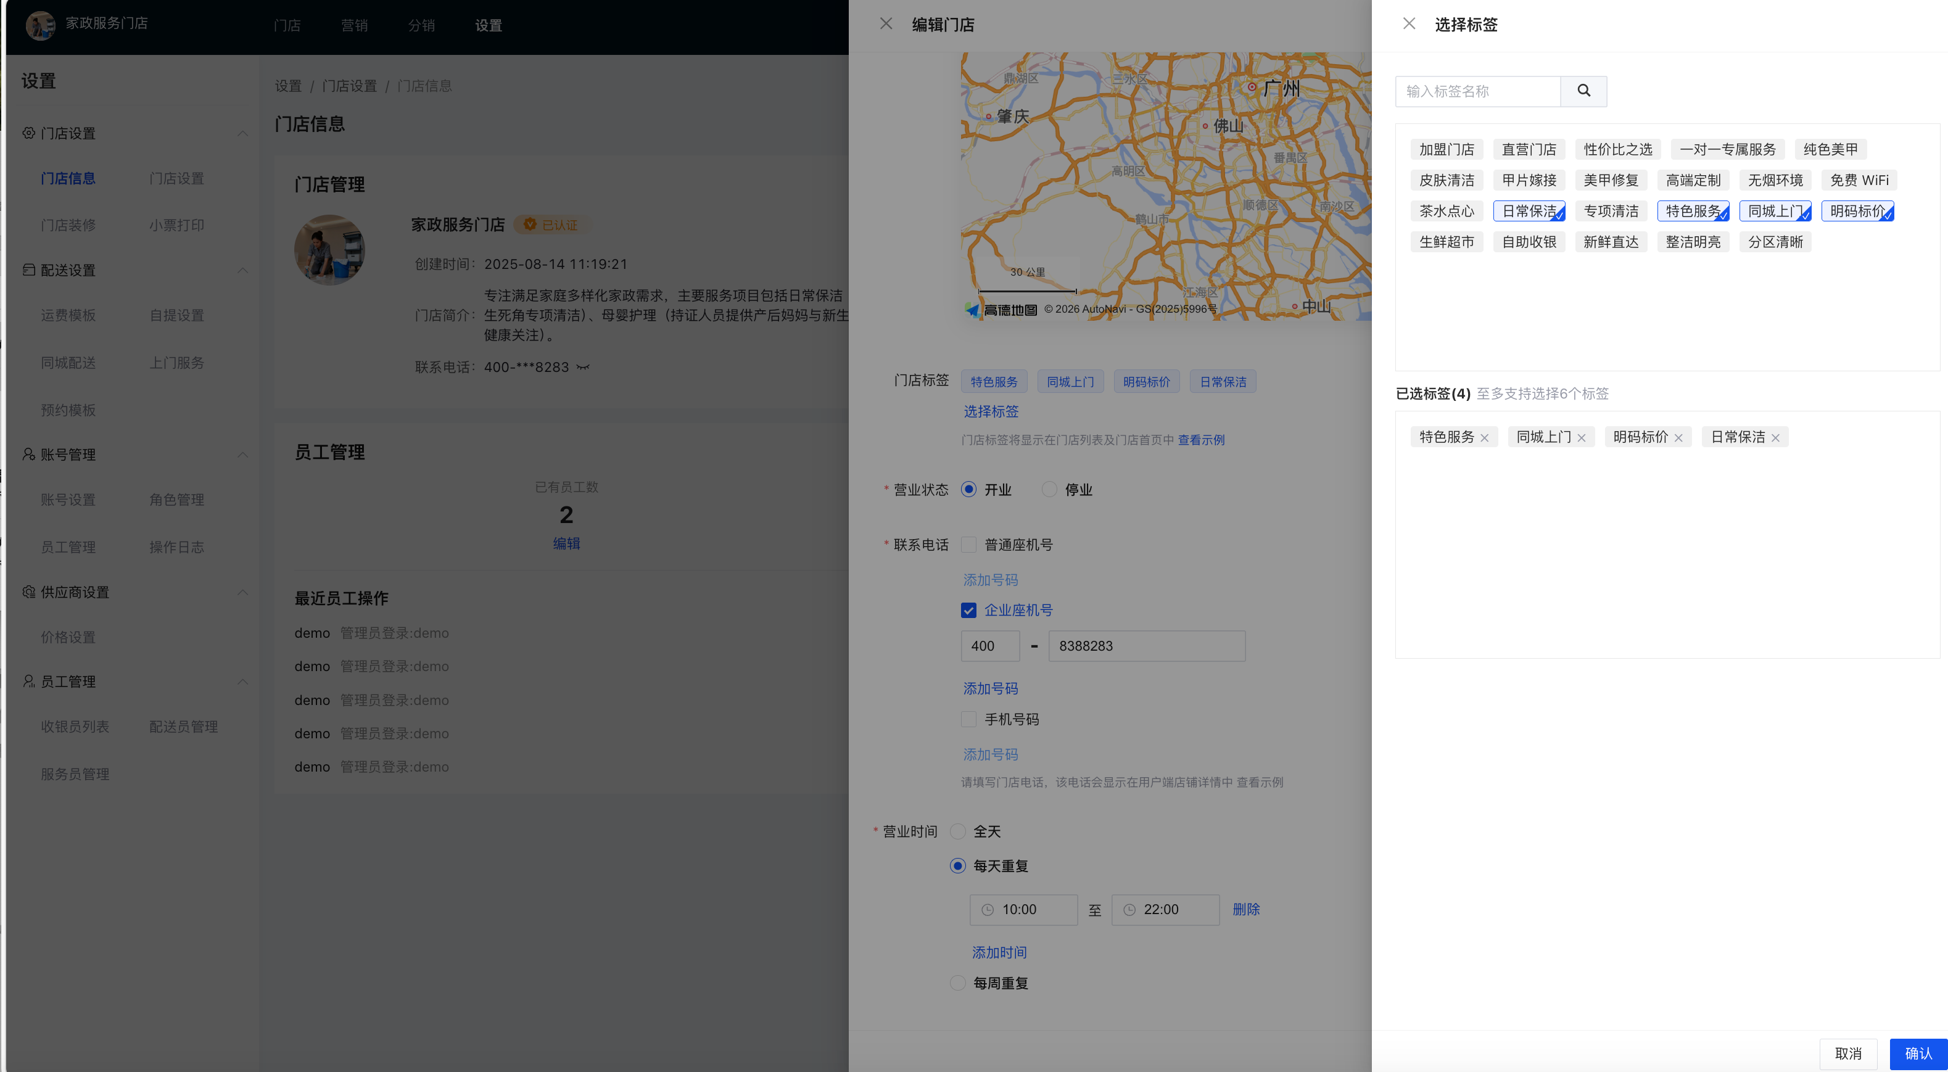
Task: Reveal the hidden phone number eye icon
Action: [582, 368]
